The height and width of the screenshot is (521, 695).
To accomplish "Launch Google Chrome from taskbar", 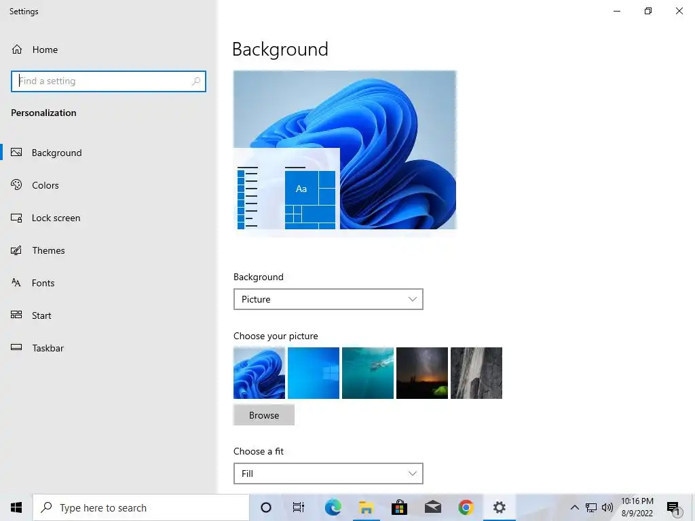I will (x=466, y=507).
